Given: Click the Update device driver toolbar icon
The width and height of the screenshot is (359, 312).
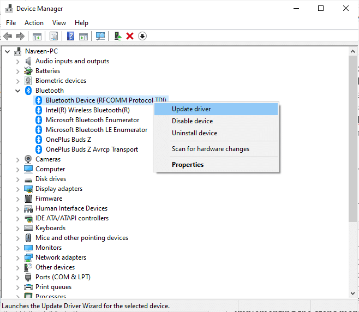Looking at the screenshot, I should tap(117, 36).
